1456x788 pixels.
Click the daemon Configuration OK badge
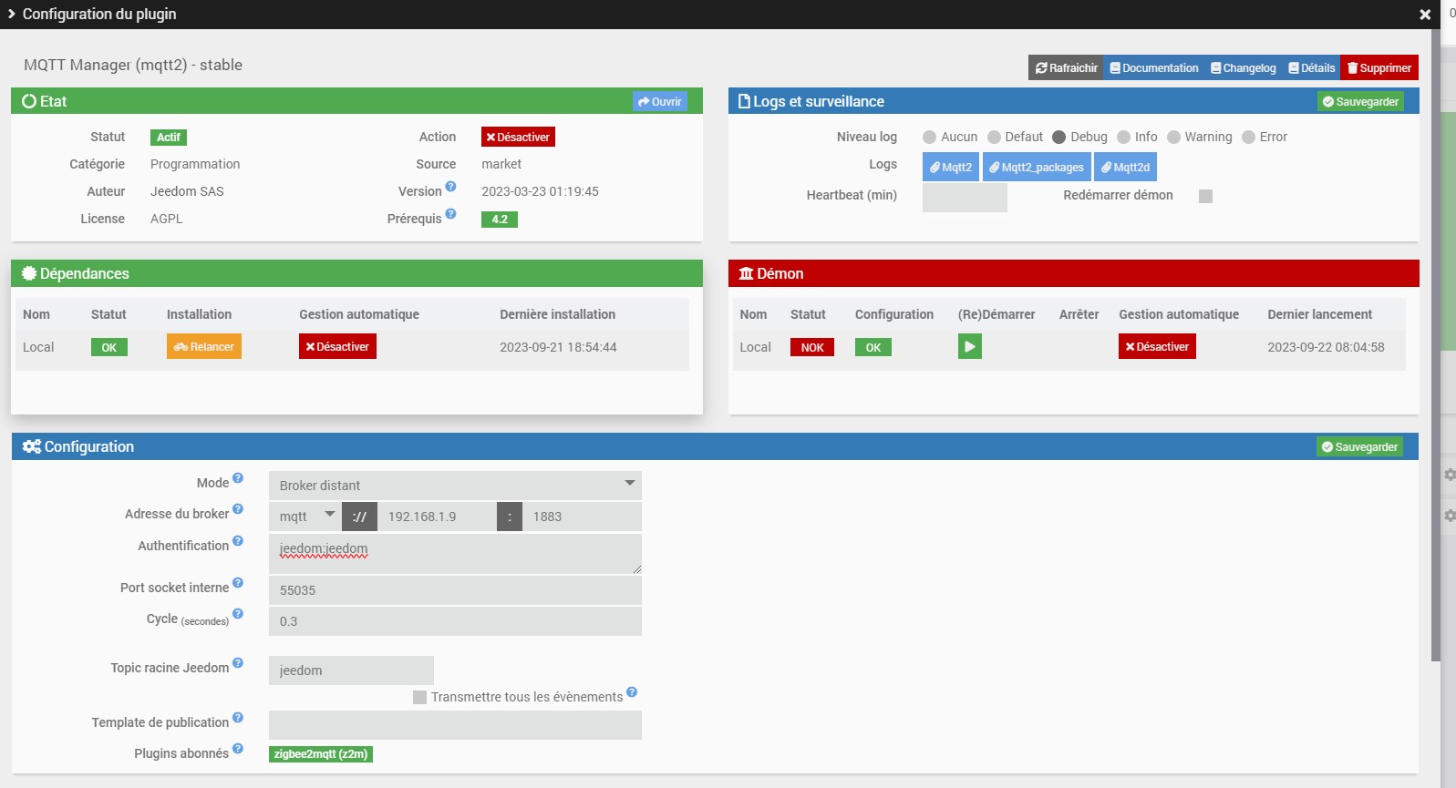(x=873, y=347)
